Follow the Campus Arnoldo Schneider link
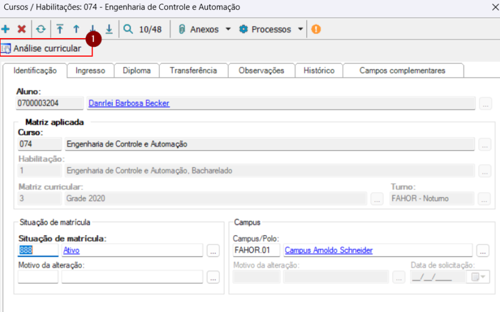This screenshot has width=500, height=312. (x=328, y=250)
